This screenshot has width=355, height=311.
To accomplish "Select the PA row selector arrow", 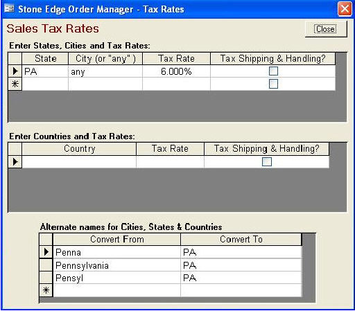I will click(x=15, y=71).
